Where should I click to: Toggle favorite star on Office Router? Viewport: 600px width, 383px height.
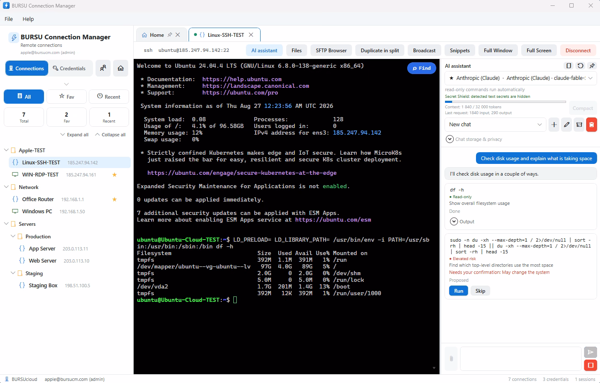point(114,199)
